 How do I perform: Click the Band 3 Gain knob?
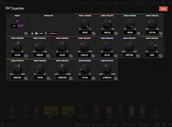coord(17,47)
